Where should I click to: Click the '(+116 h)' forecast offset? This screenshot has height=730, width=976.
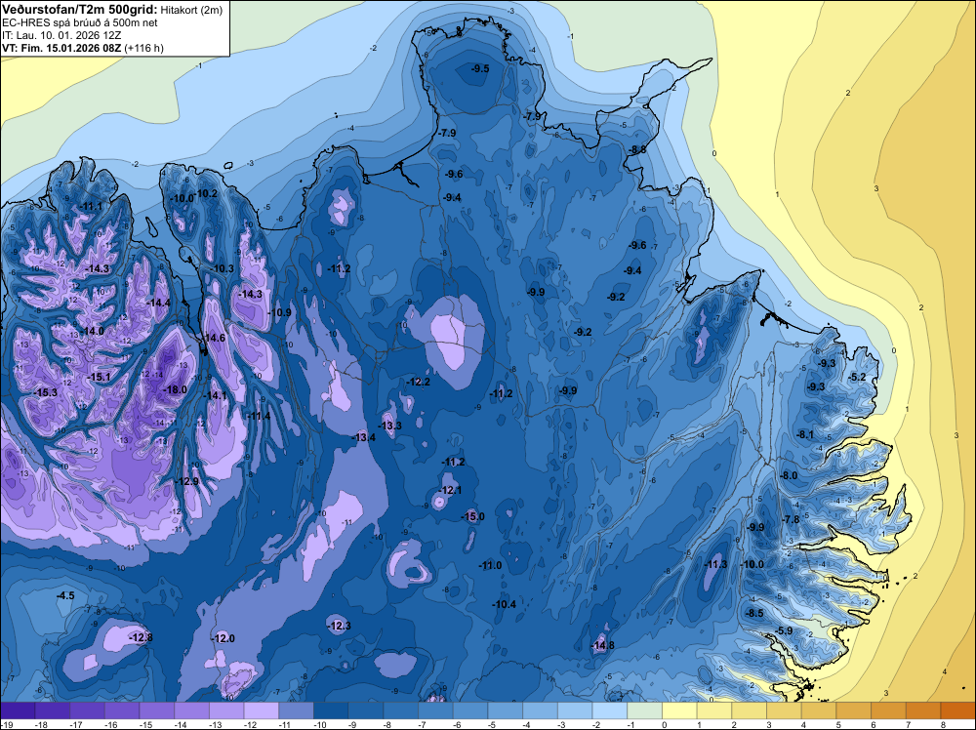point(143,48)
